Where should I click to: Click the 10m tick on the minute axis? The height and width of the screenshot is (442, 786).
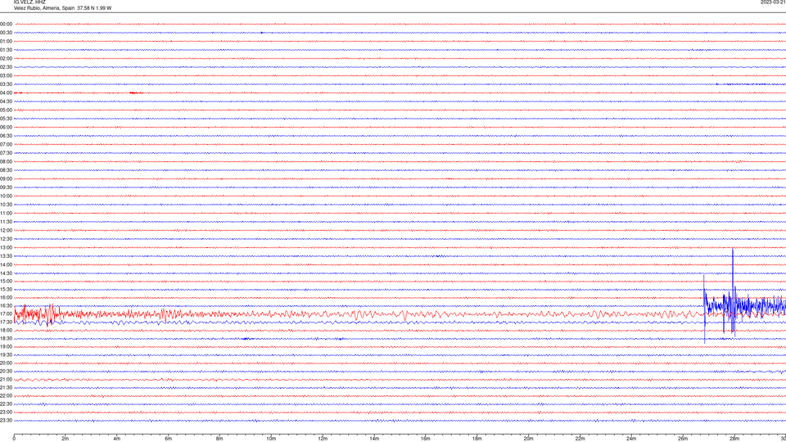pos(271,439)
